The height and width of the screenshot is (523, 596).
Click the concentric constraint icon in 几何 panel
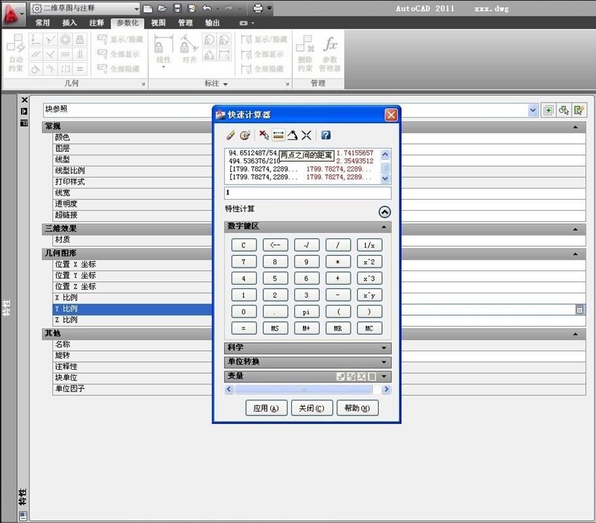[65, 39]
